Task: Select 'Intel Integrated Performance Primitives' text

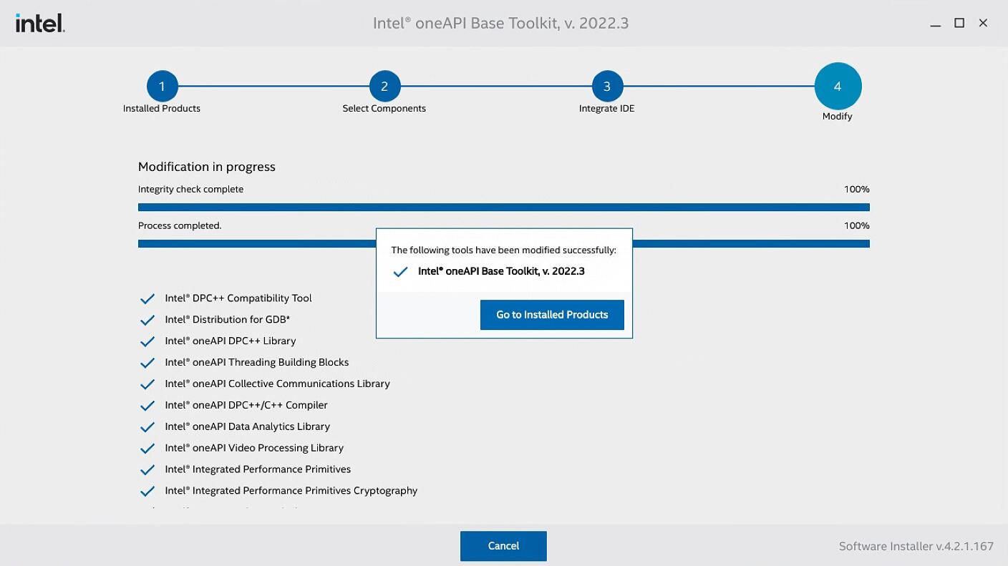Action: tap(258, 470)
